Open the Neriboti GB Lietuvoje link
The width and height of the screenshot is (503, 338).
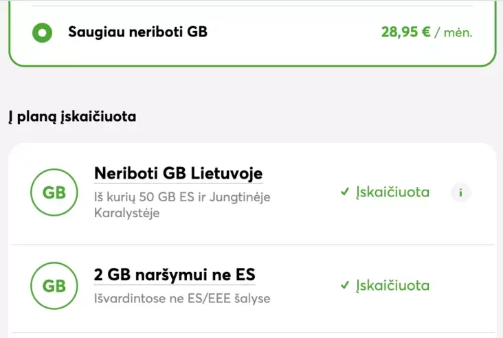178,172
